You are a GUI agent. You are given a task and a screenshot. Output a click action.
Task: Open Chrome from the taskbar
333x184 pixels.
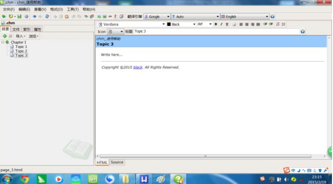24,179
